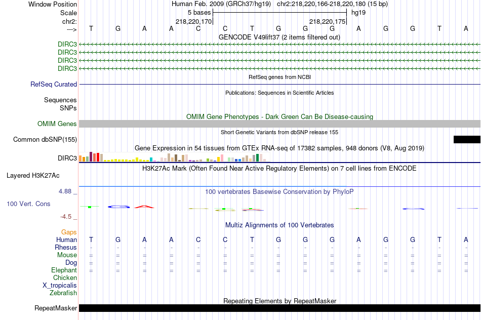
Task: Click the chr2:218,220,166-218,220,180 (15 bp) position text
Action: click(x=332, y=4)
